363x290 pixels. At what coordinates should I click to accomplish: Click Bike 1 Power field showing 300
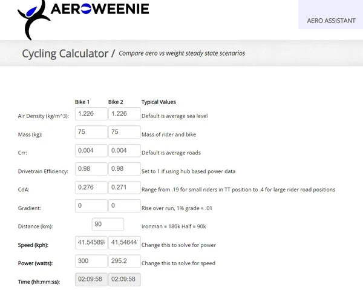click(91, 262)
